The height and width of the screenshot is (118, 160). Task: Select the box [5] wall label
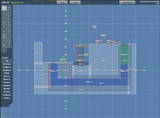82,90
